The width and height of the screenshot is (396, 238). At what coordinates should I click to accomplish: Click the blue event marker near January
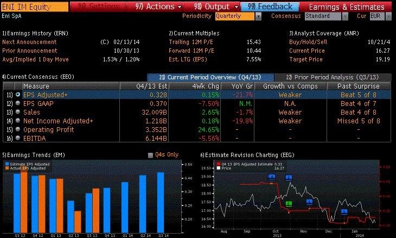(x=344, y=211)
